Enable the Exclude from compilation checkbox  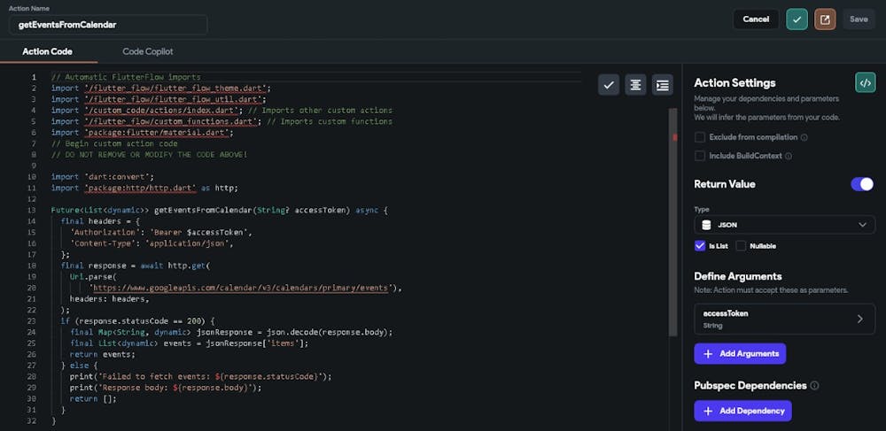coord(700,138)
